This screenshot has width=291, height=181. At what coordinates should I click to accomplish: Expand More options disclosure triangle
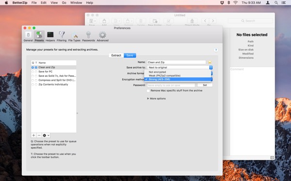point(148,98)
